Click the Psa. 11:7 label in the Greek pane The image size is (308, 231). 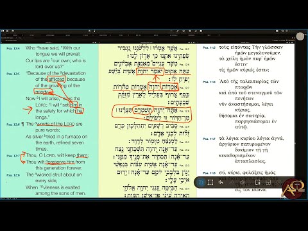[209, 139]
